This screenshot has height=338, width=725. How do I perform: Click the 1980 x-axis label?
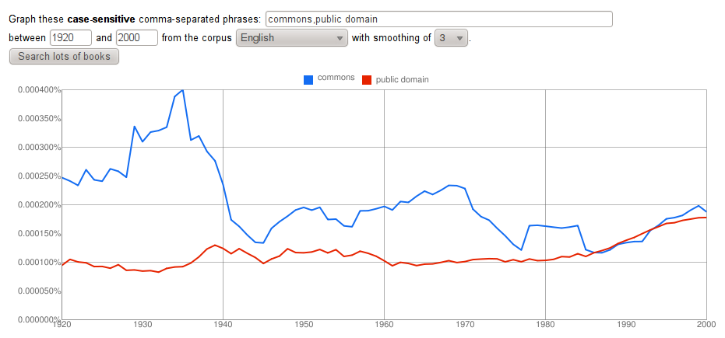pos(545,324)
